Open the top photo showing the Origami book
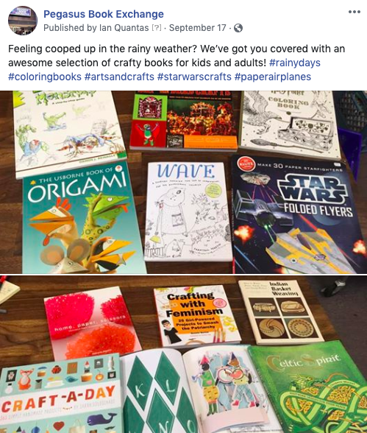Screen dimensions: 367x433 click(183, 183)
